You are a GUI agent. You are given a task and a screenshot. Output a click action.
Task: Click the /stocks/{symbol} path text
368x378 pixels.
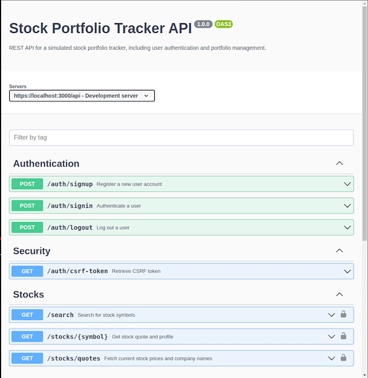pyautogui.click(x=77, y=337)
